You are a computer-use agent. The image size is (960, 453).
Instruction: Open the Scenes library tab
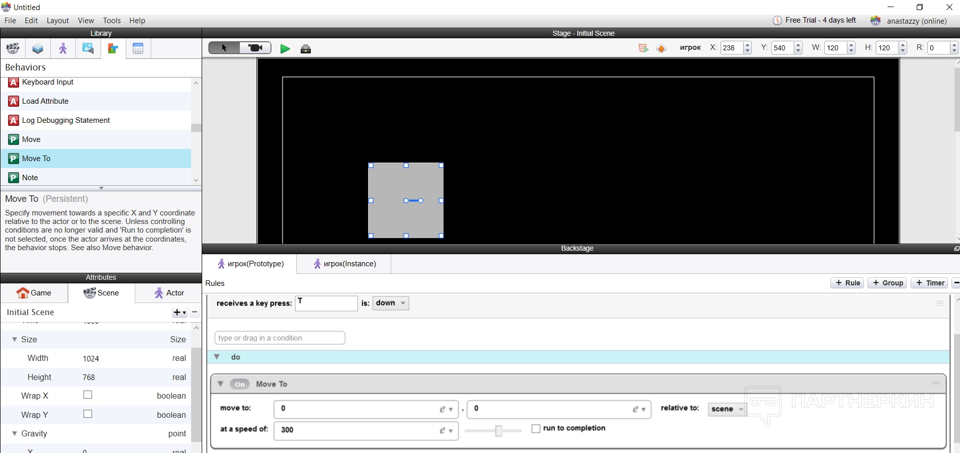[x=13, y=49]
